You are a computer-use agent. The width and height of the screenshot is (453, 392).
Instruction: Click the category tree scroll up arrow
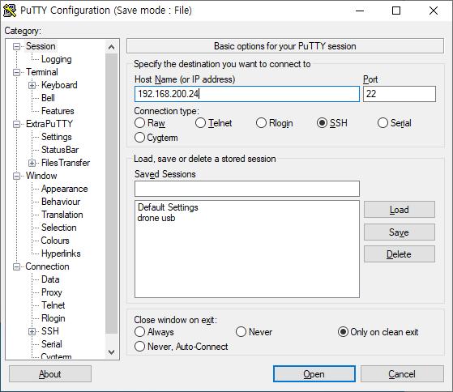tap(112, 47)
